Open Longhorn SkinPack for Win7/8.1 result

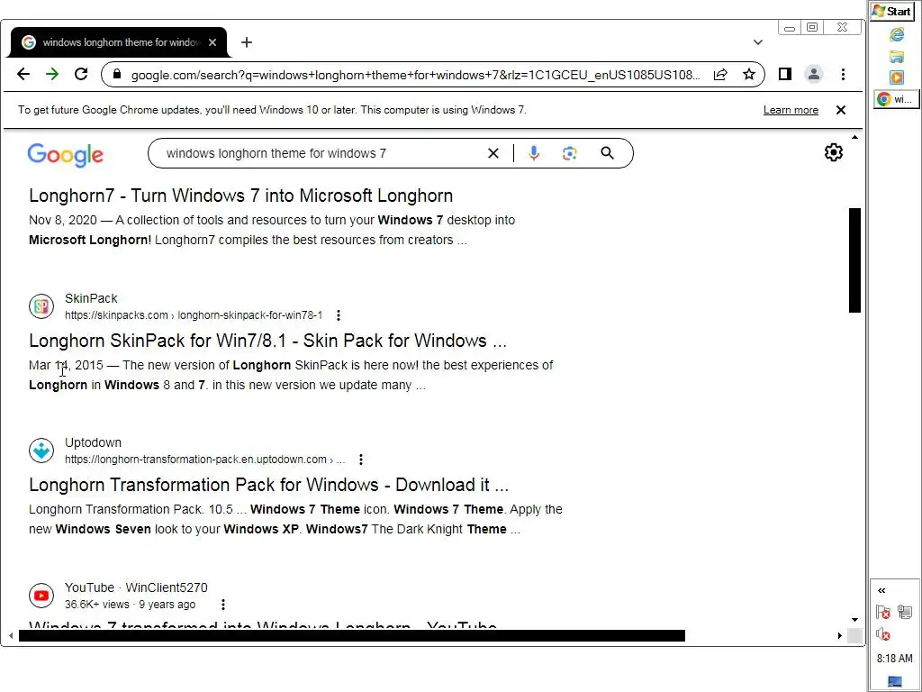(267, 341)
